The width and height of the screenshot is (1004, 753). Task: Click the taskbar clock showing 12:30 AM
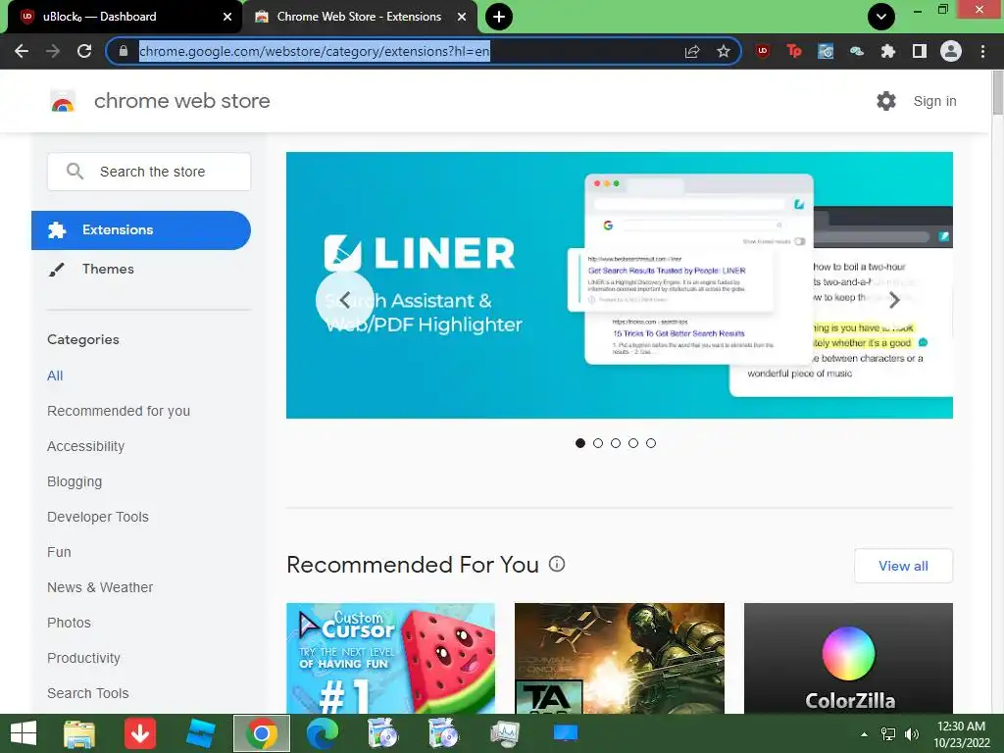point(962,734)
